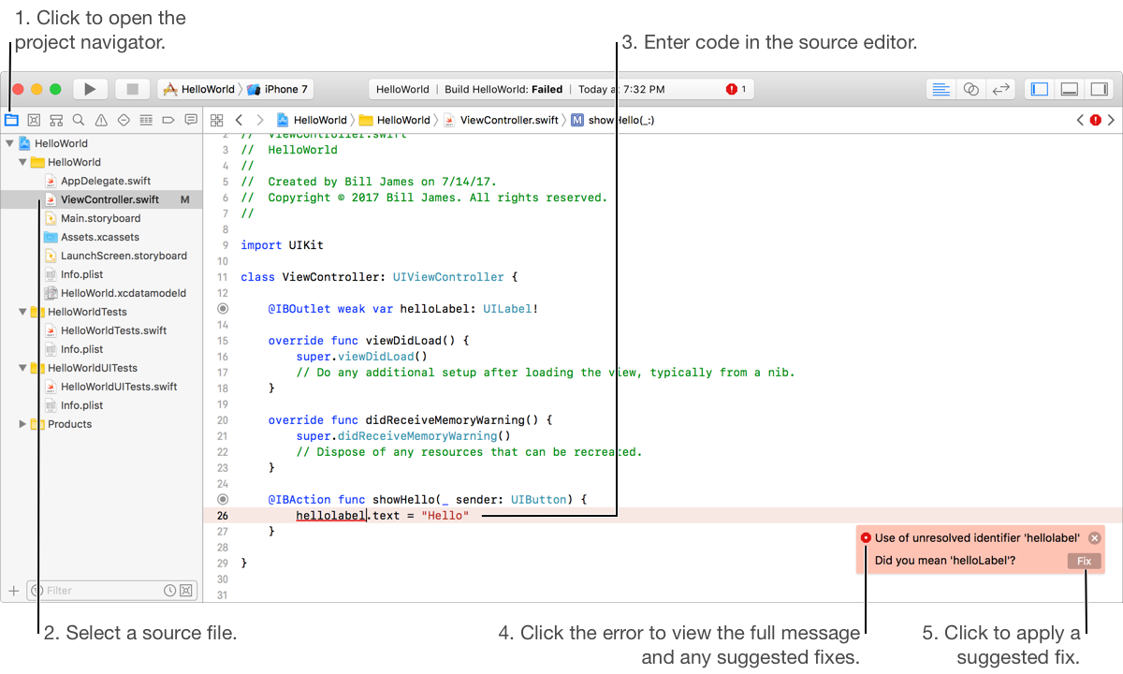Toggle the utilities pane visibility
The width and height of the screenshot is (1123, 674).
1099,89
